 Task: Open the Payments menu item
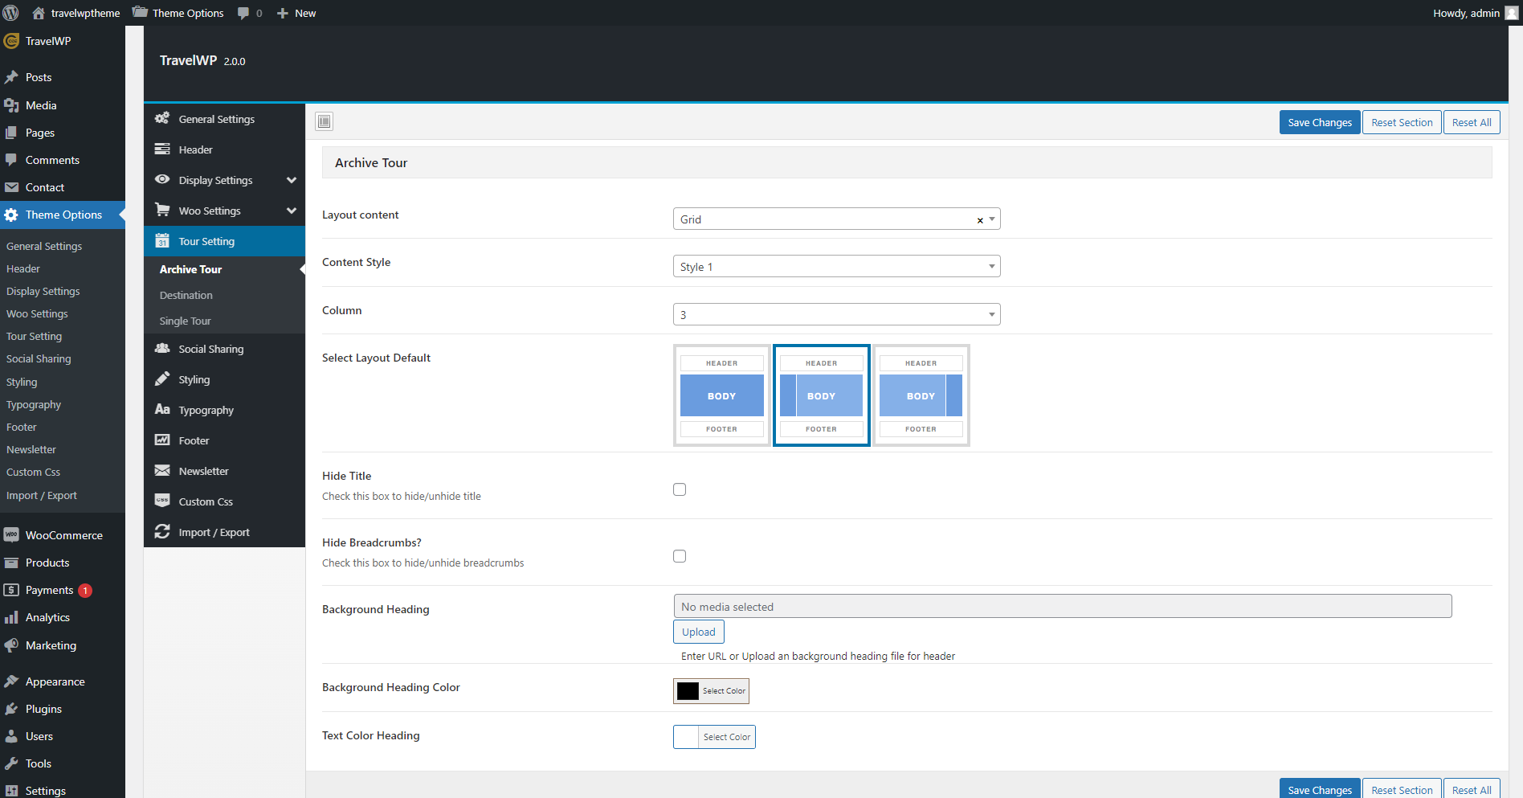(x=49, y=590)
